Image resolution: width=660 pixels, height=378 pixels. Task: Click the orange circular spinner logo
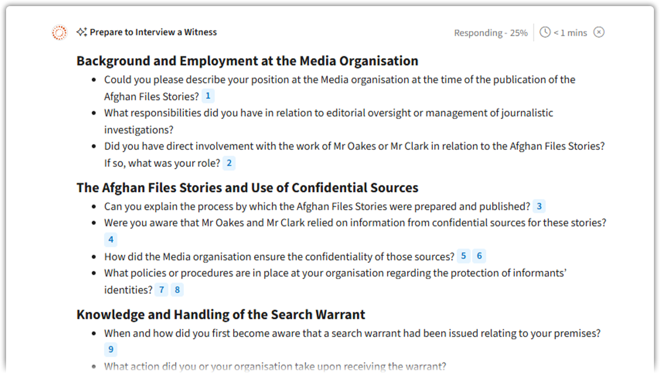(58, 32)
